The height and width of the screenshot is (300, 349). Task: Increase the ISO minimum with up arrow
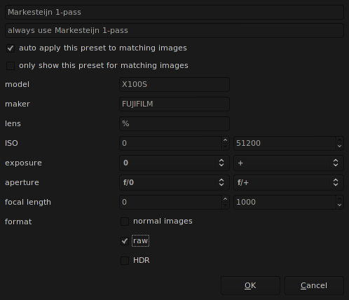pyautogui.click(x=225, y=140)
